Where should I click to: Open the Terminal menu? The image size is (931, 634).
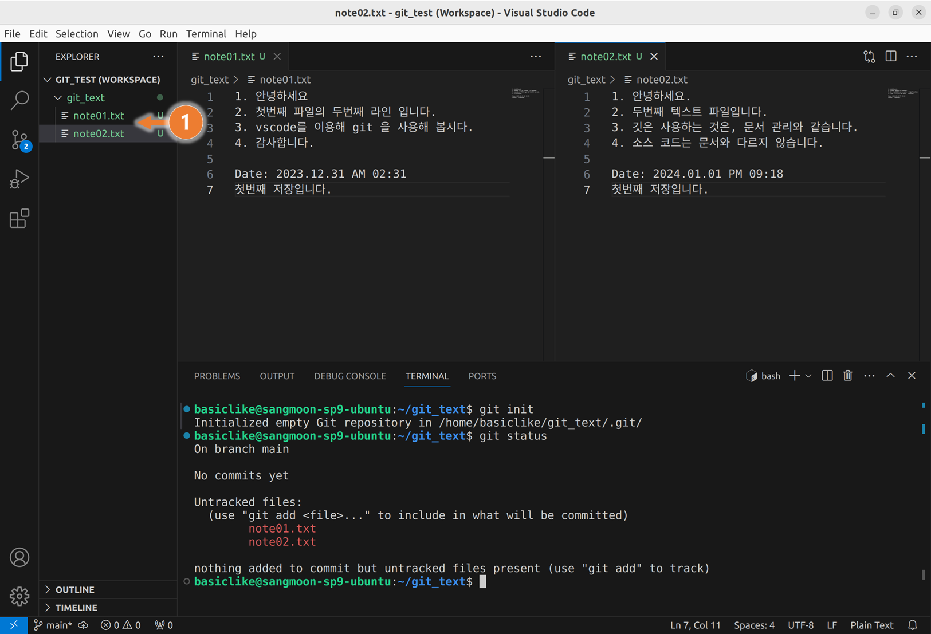pos(206,34)
